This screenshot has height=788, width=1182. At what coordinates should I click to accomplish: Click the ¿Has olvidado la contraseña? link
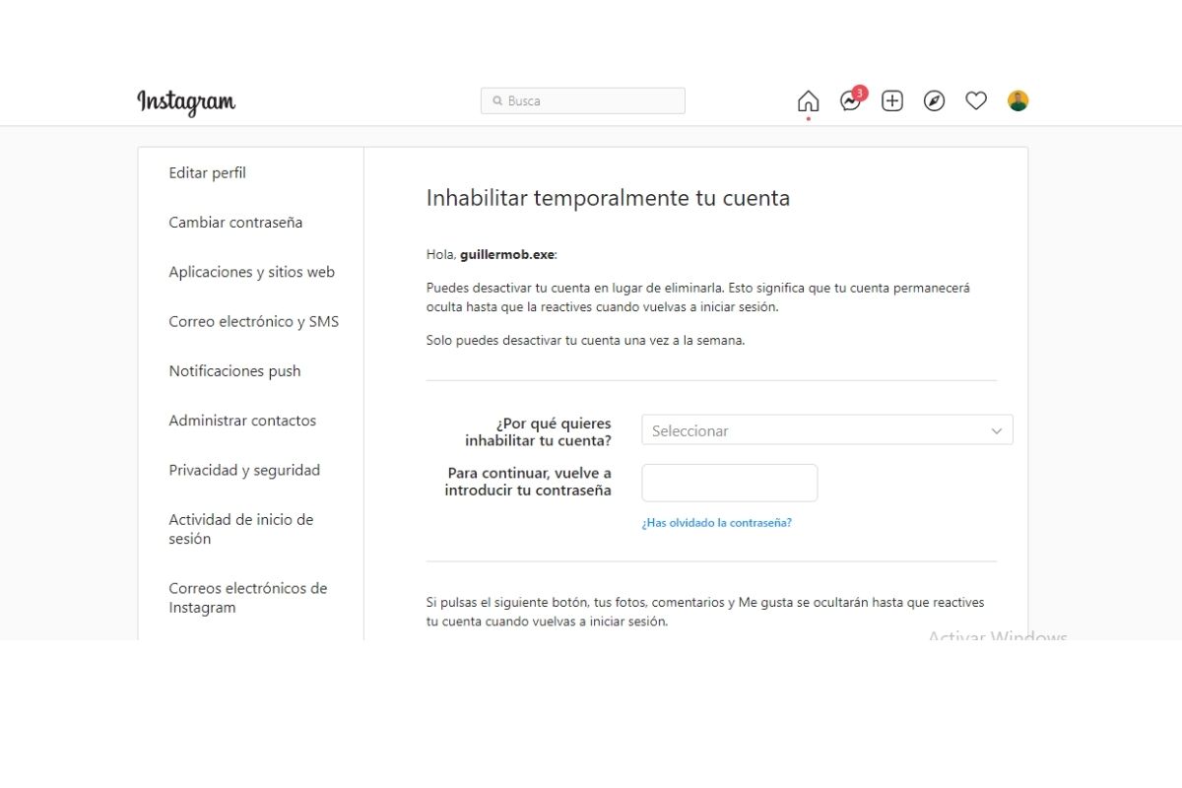point(717,523)
